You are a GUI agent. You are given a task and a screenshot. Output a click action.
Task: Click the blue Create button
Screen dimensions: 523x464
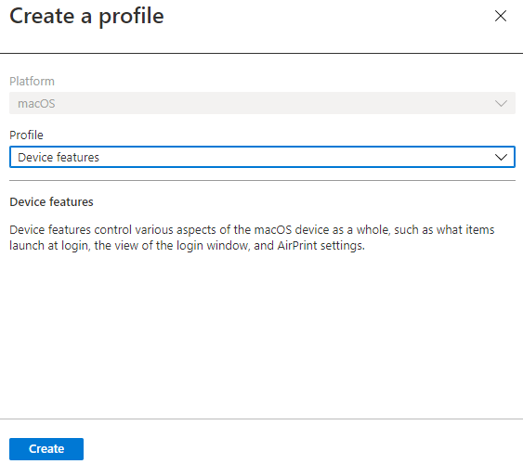(46, 448)
